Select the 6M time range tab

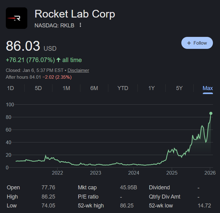click(94, 88)
